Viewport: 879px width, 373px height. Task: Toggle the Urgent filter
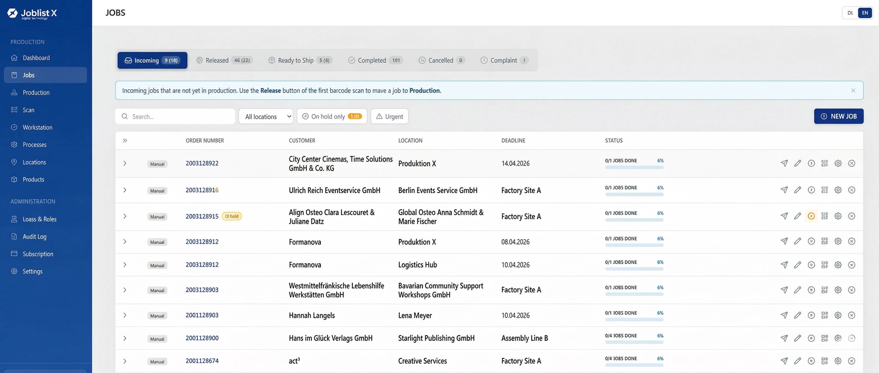[x=389, y=116]
